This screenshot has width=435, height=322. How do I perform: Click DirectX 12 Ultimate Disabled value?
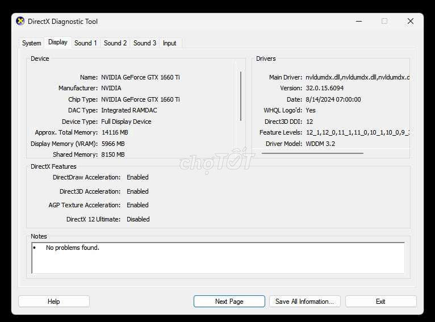138,219
